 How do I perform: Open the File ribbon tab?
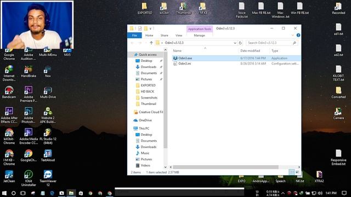coord(134,35)
